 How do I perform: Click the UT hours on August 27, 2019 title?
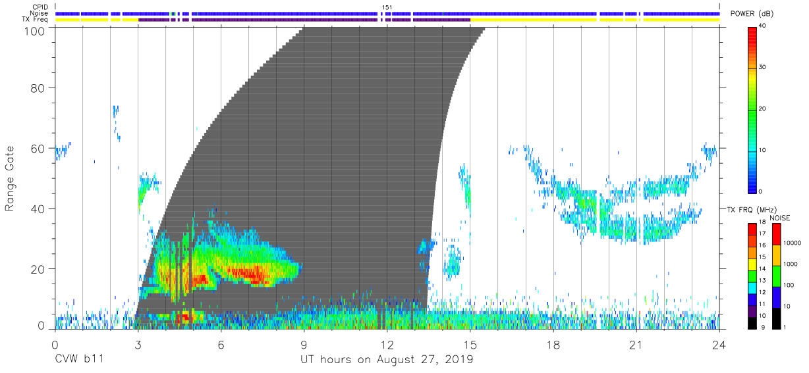pyautogui.click(x=387, y=360)
